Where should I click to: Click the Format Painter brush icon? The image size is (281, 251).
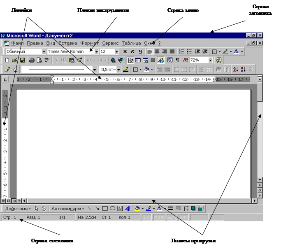pos(79,60)
